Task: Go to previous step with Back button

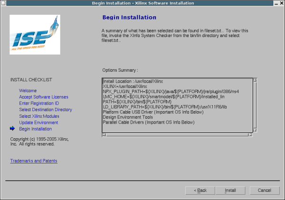Action: coord(200,190)
